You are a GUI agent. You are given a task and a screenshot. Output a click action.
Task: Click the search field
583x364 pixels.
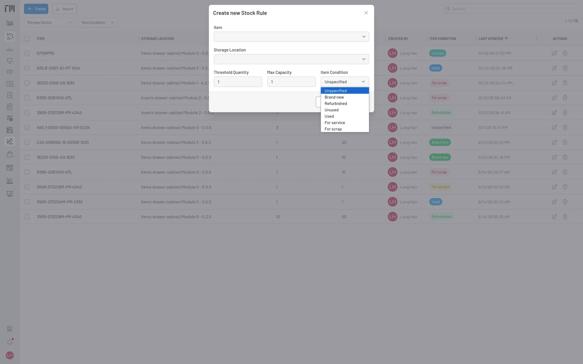tap(511, 9)
